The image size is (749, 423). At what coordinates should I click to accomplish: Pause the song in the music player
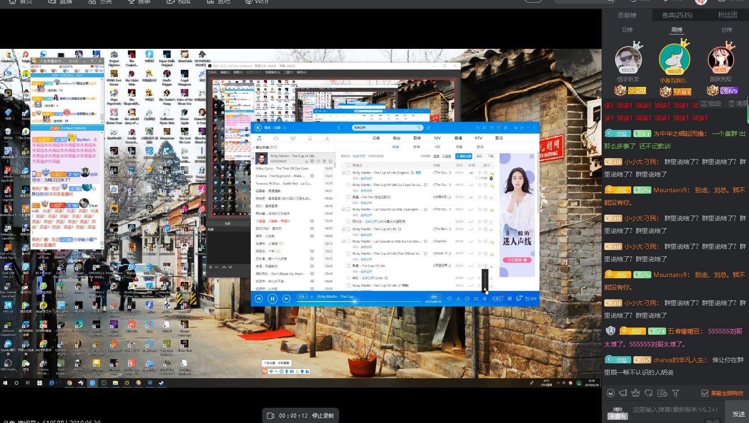click(272, 298)
